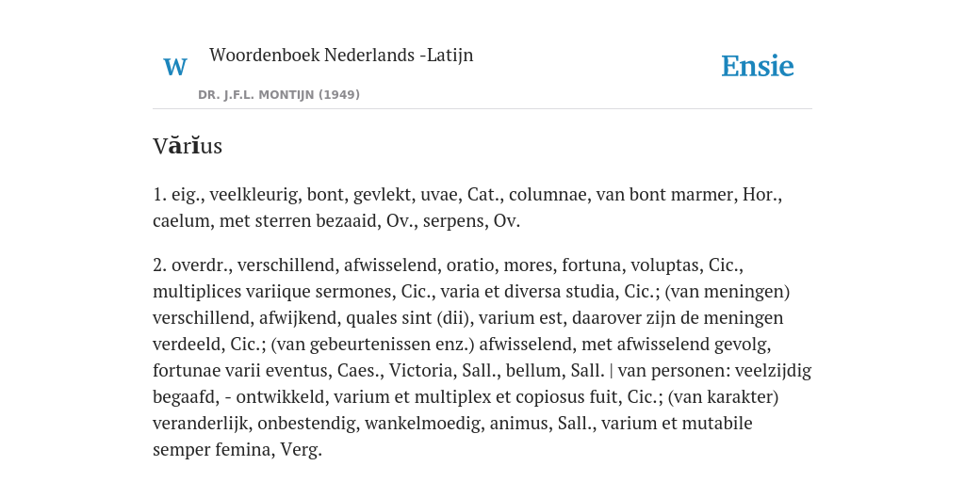965x482 pixels.
Task: Select author DR. J.F.L. MONTIJN (1949)
Action: point(279,95)
